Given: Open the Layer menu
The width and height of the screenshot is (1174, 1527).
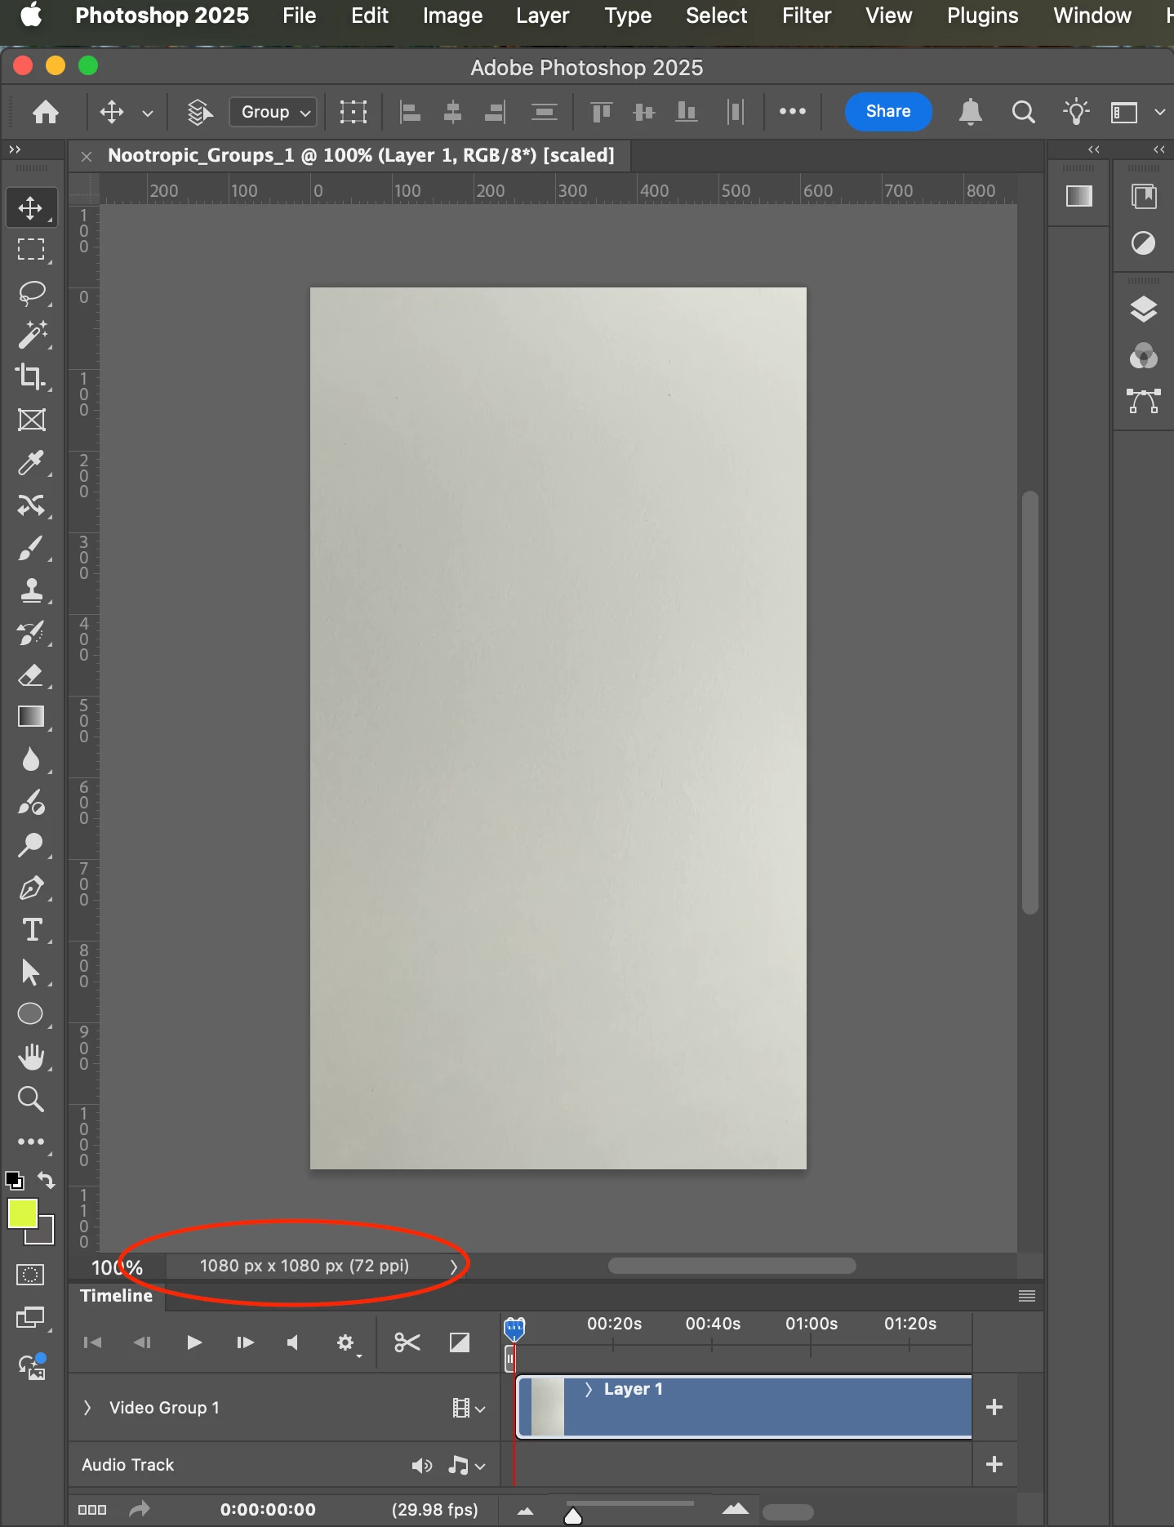Looking at the screenshot, I should [543, 16].
